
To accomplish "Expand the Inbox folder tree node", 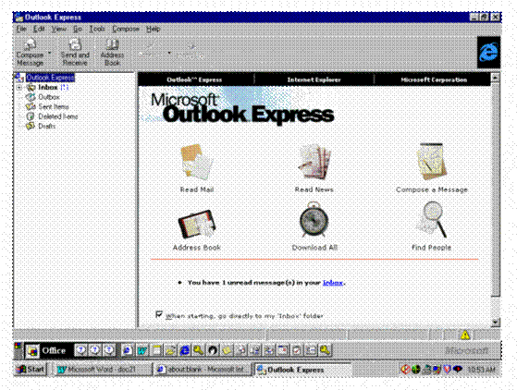I will tap(19, 87).
